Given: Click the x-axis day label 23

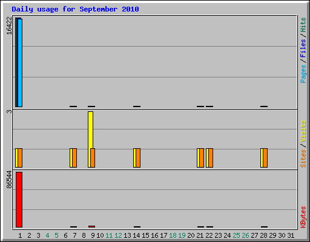Looking at the screenshot, I should click(218, 235).
